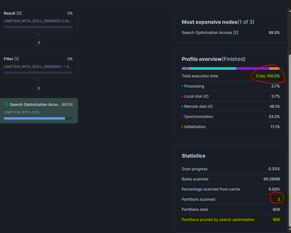The width and height of the screenshot is (291, 233).
Task: Select the Filter [1] node
Action: [38, 65]
